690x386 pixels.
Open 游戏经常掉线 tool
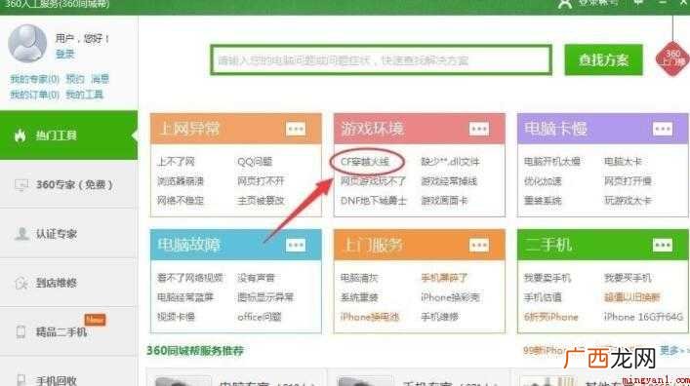click(449, 181)
